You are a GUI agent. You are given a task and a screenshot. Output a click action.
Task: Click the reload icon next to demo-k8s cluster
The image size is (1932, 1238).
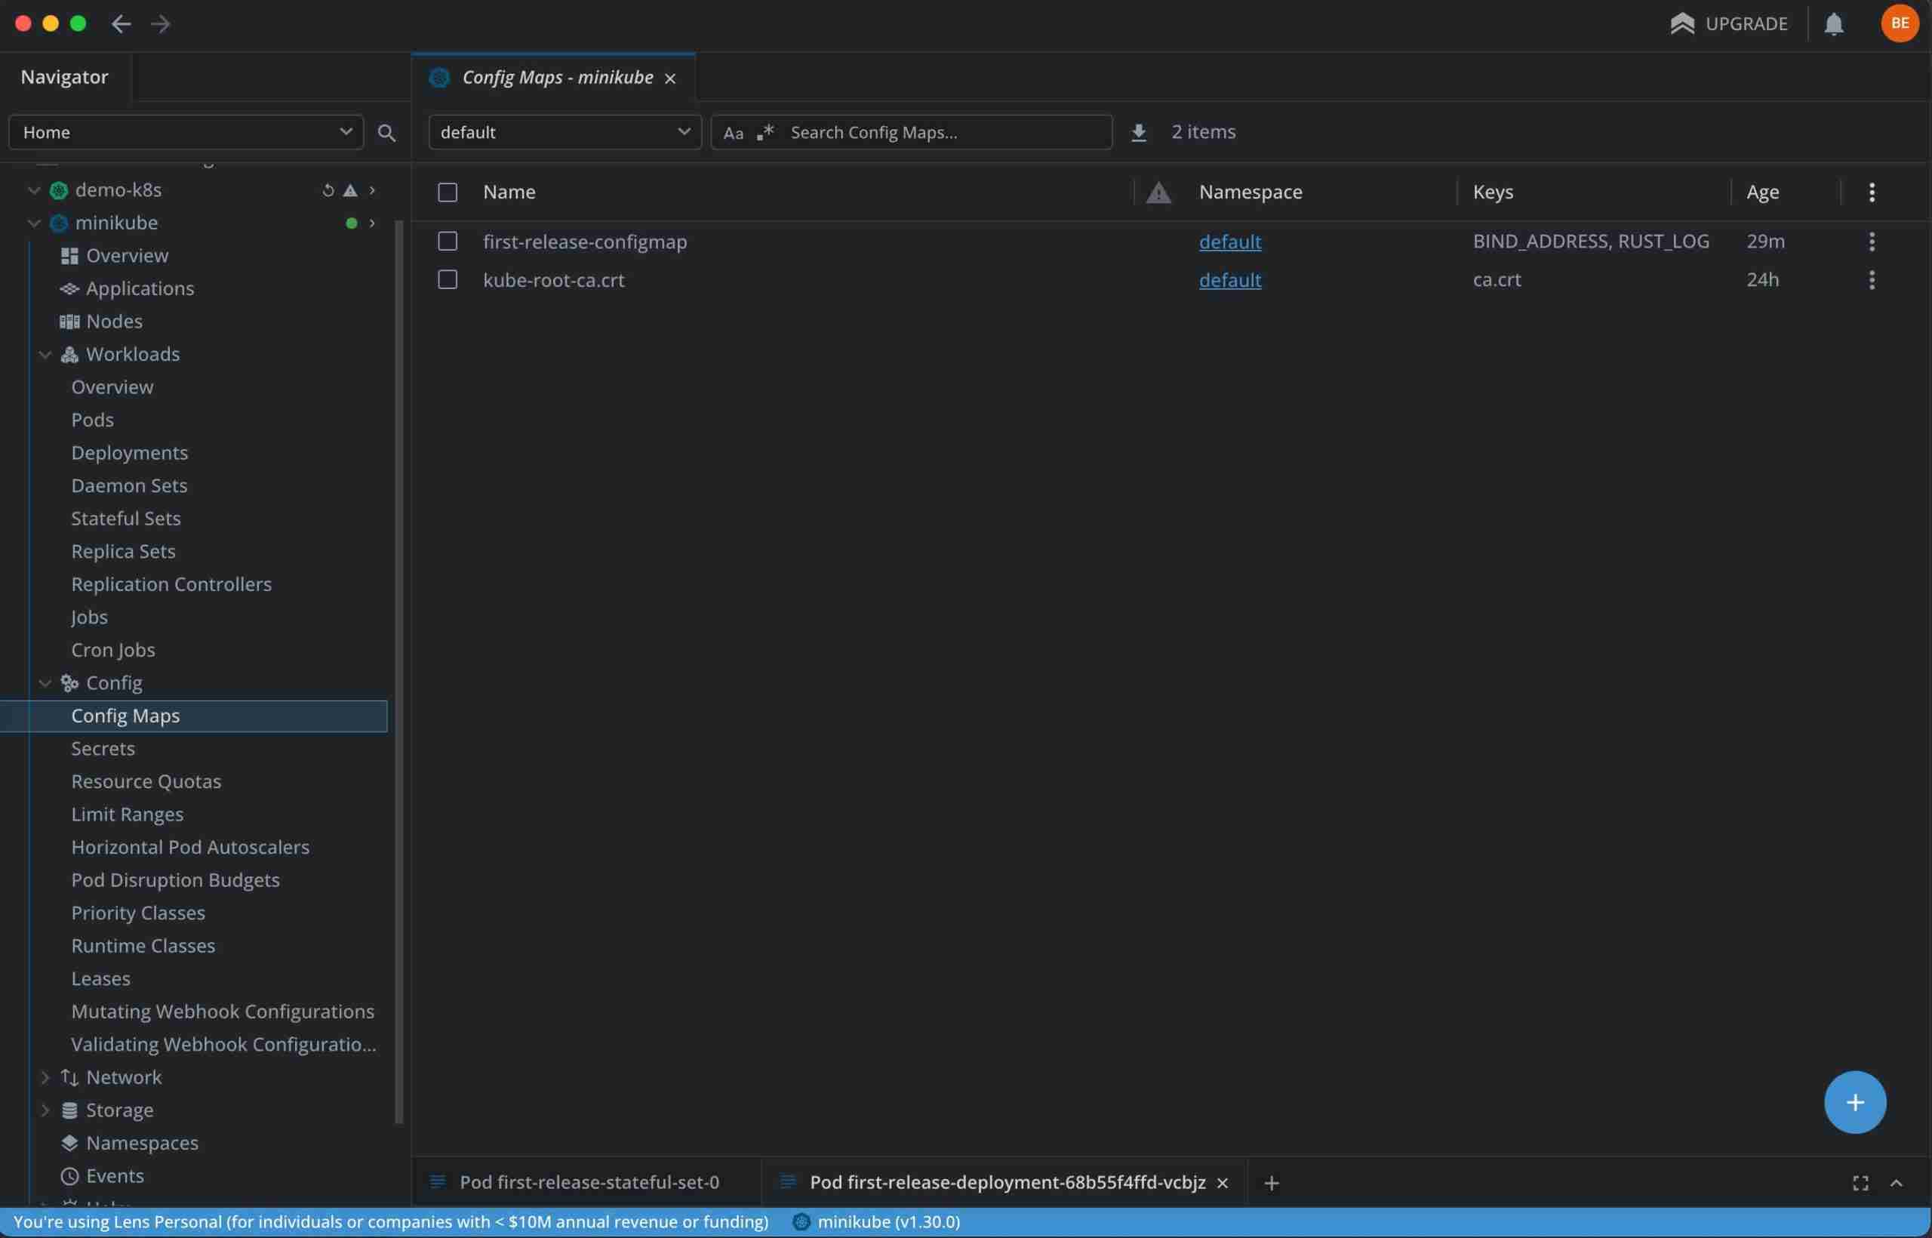[327, 189]
